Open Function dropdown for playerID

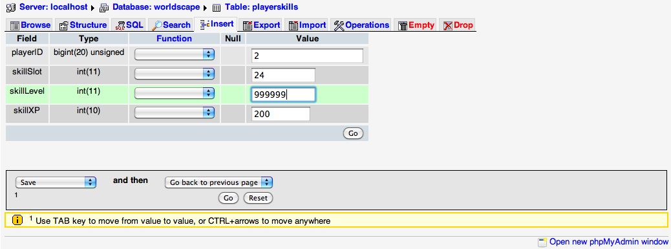pos(174,54)
